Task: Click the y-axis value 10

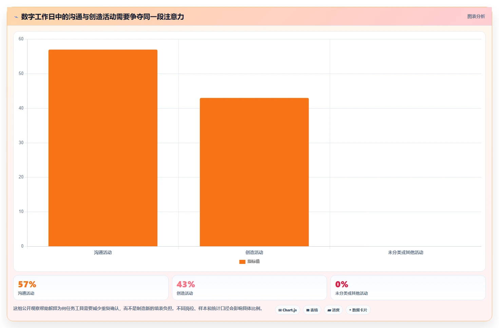Action: click(21, 212)
